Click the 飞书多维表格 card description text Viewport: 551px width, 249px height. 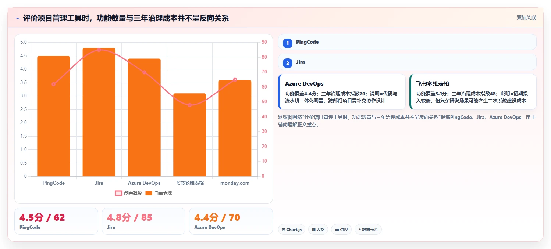pos(471,97)
